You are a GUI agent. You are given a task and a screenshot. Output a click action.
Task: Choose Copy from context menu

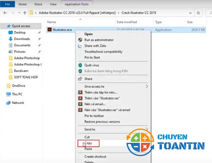[88, 143]
